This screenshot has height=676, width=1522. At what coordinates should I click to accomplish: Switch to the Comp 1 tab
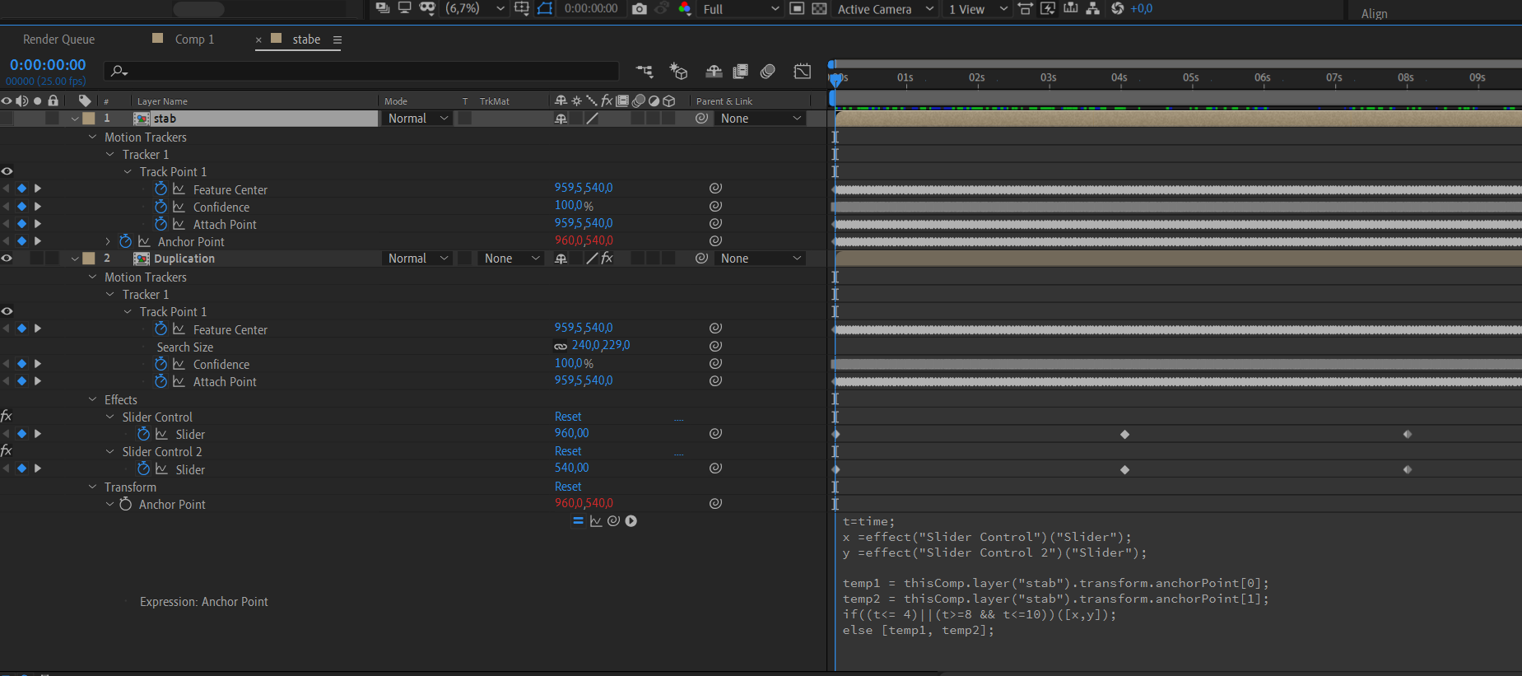click(x=194, y=40)
